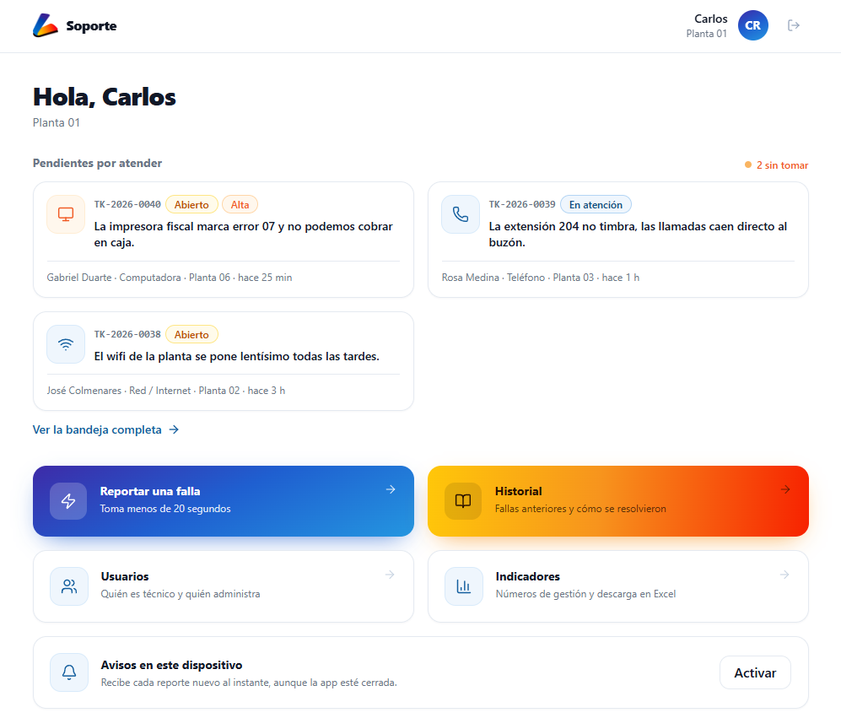The image size is (841, 718).
Task: Click the logout icon in header
Action: pos(793,25)
